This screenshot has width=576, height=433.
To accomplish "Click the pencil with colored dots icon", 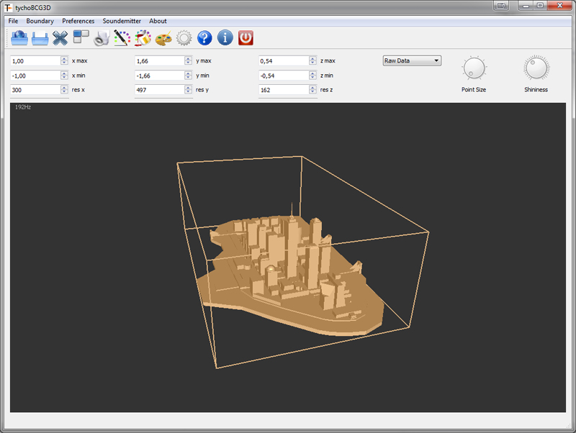I will coord(122,38).
